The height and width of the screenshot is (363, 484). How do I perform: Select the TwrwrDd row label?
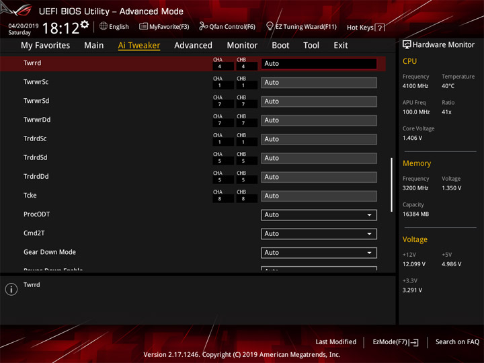click(37, 120)
